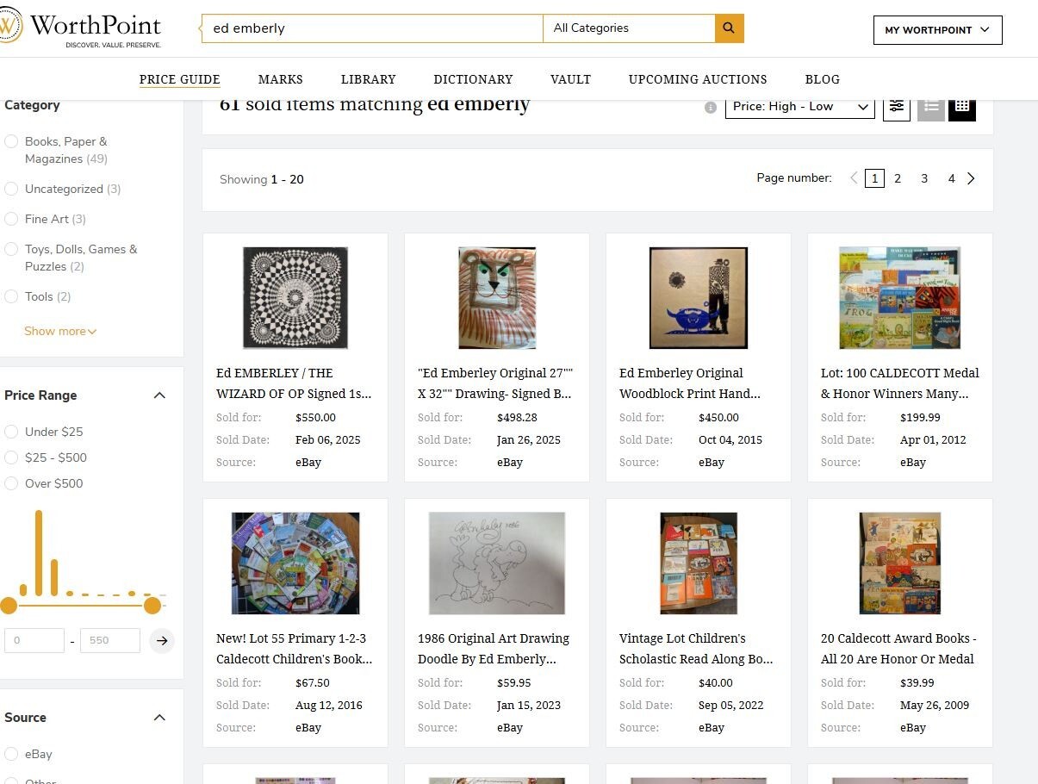Image resolution: width=1038 pixels, height=784 pixels.
Task: Collapse the Price Range section
Action: [x=159, y=395]
